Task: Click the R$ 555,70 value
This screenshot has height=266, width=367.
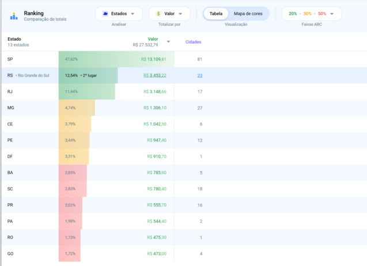Action: (x=157, y=205)
